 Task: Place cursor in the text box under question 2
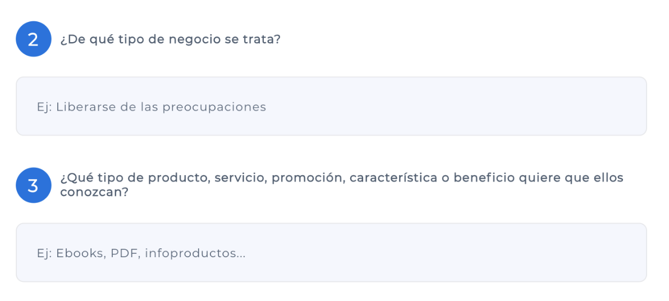pos(331,106)
